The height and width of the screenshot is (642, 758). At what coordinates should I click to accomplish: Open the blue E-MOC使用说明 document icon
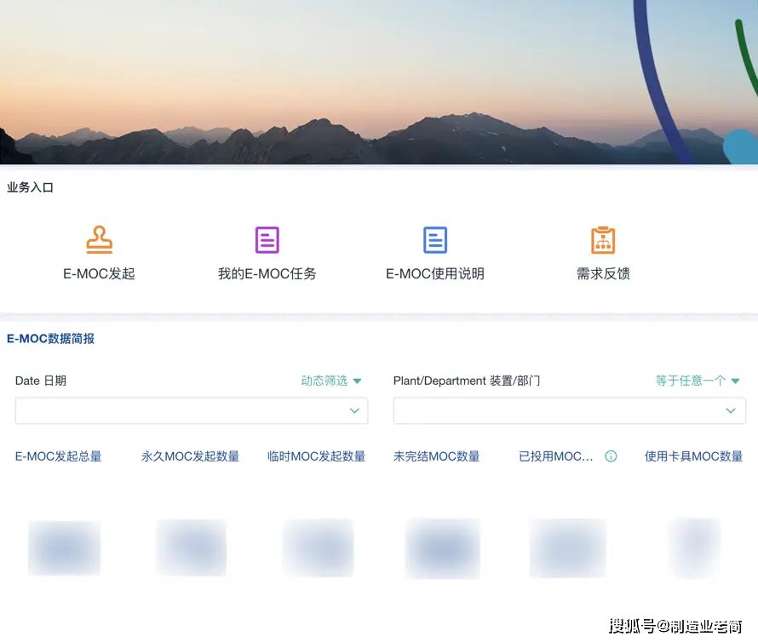(x=435, y=240)
